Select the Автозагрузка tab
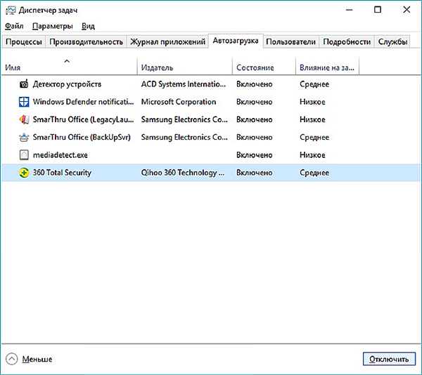Viewport: 422px width, 375px height. (236, 41)
